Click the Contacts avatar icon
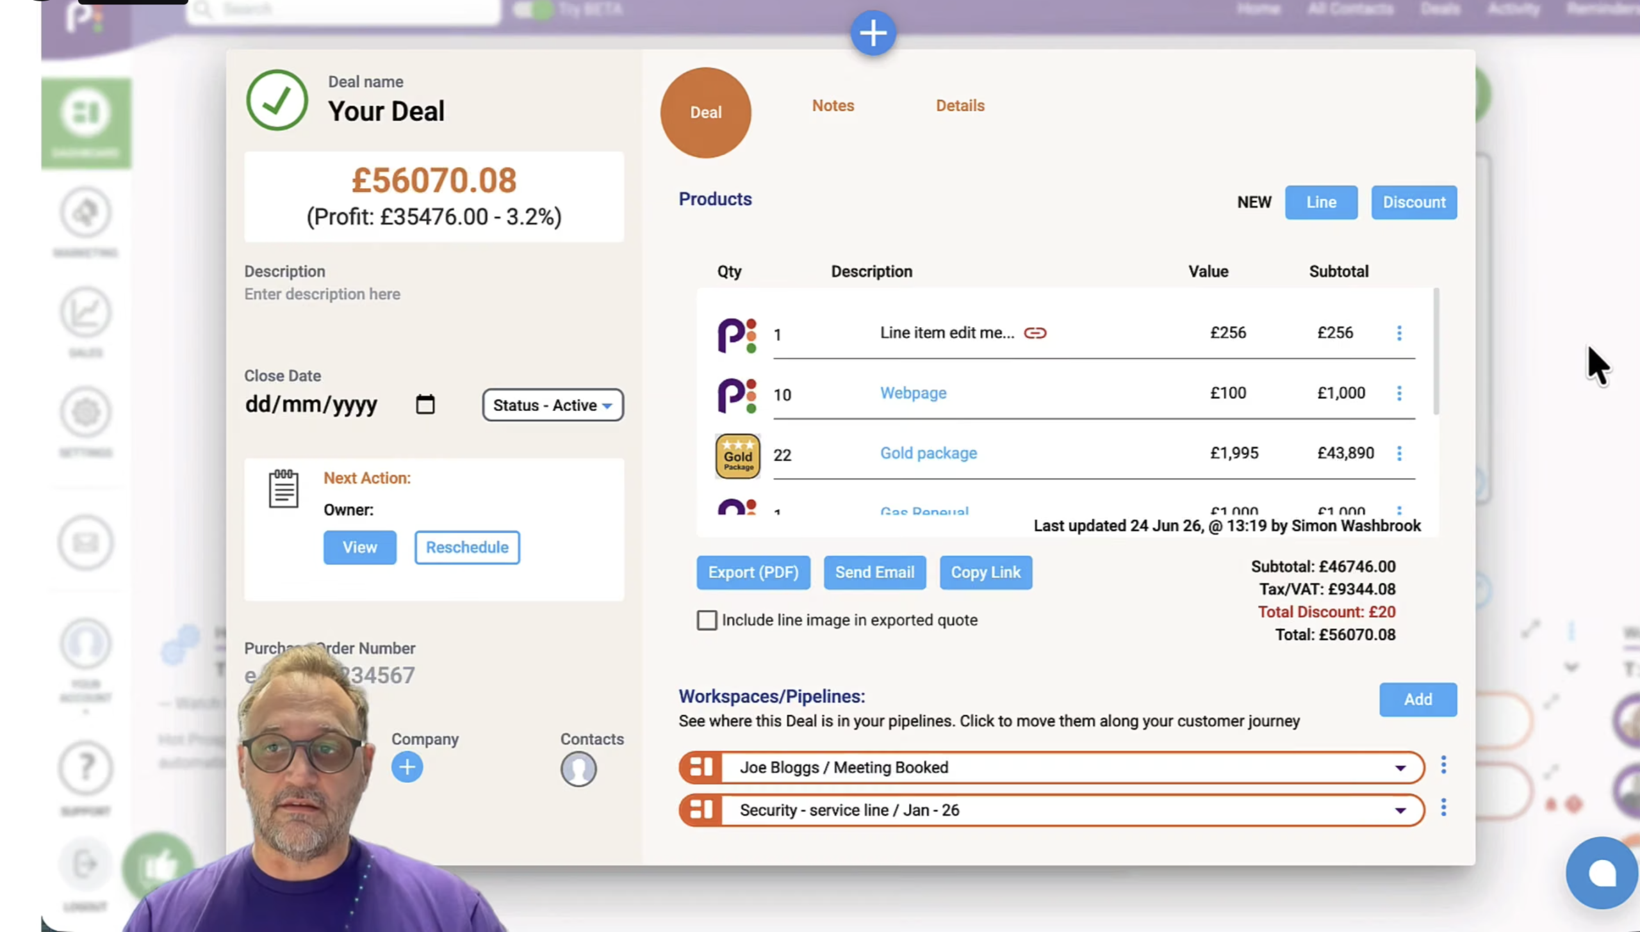The width and height of the screenshot is (1640, 932). (578, 769)
